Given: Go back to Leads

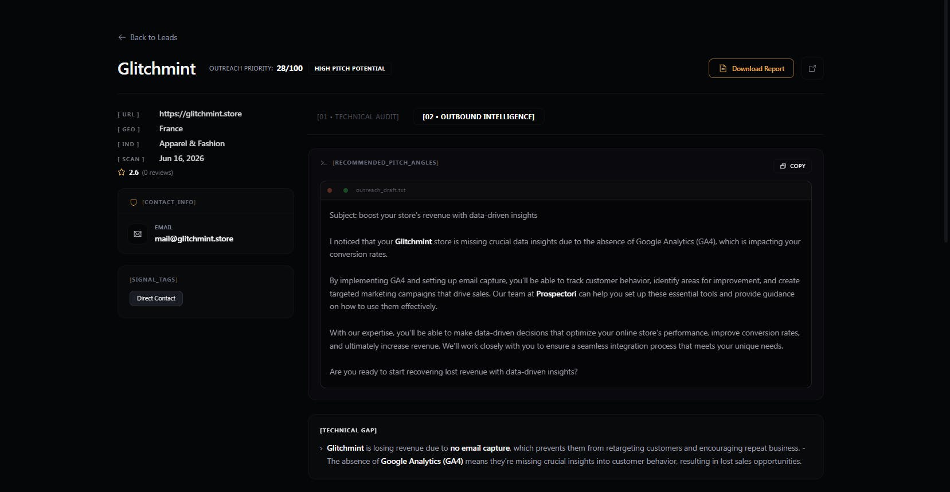Looking at the screenshot, I should [148, 37].
